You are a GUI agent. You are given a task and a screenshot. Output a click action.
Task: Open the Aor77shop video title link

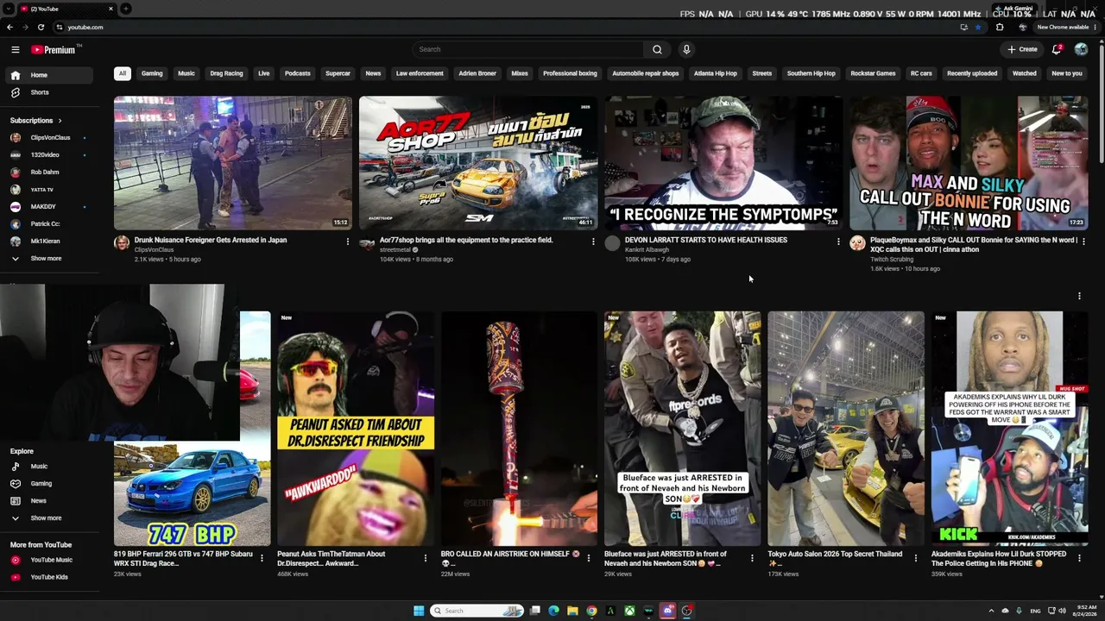pyautogui.click(x=466, y=241)
